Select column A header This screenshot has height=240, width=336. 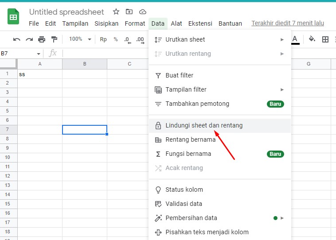[40, 64]
